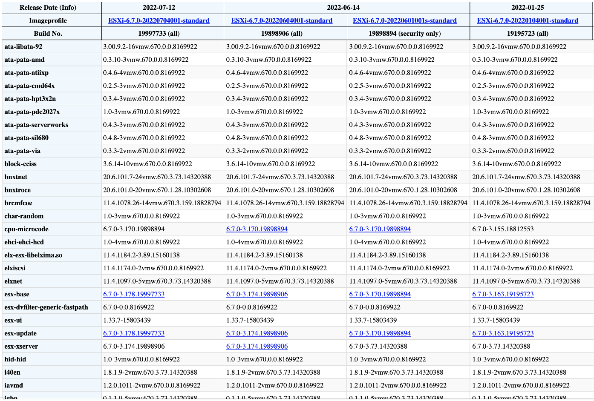Image resolution: width=594 pixels, height=401 pixels.
Task: Follow cpu-microcode link in build 19898906 column
Action: click(x=257, y=229)
